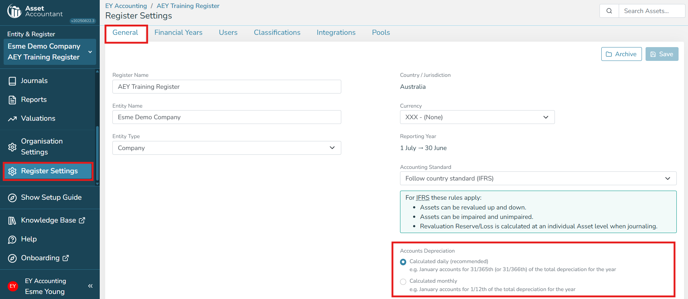Click the Australia jurisdiction value

[x=413, y=87]
